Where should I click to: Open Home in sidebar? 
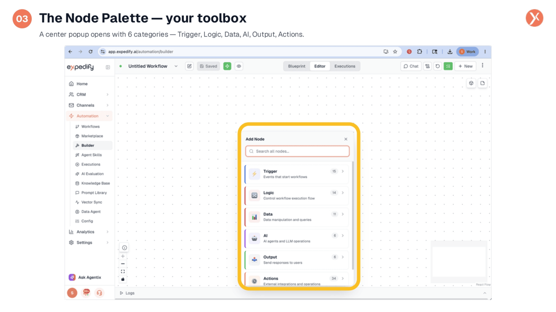tap(89, 84)
